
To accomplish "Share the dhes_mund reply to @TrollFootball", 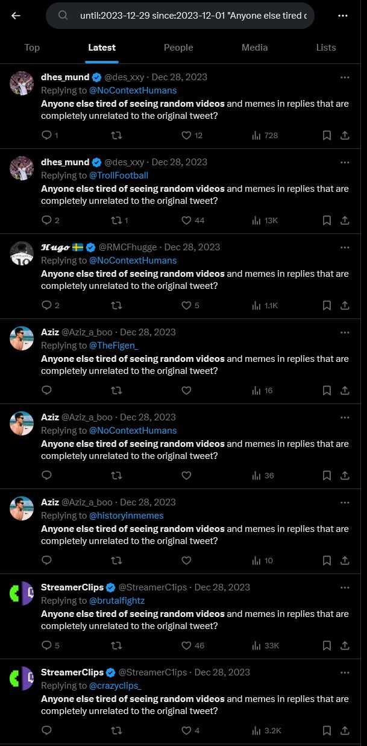I will coord(345,221).
